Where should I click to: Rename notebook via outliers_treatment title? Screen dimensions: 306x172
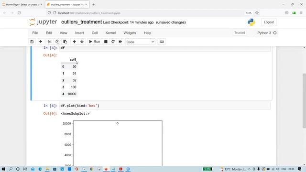pos(82,22)
